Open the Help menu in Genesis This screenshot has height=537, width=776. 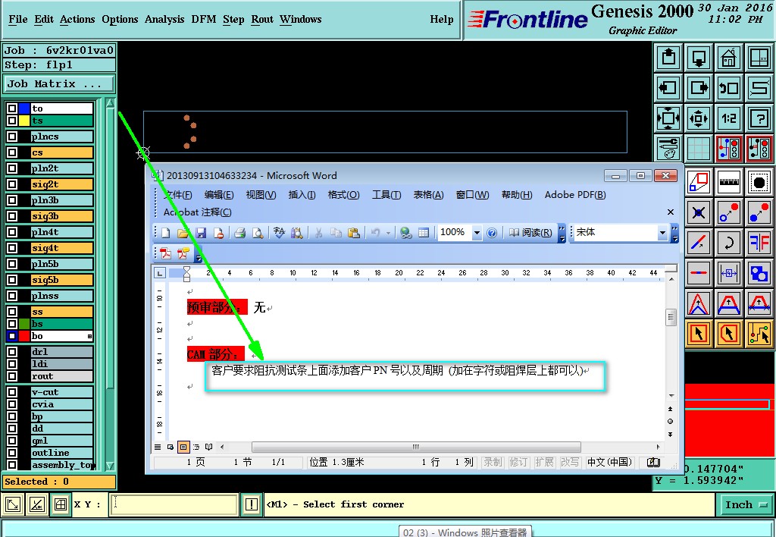pyautogui.click(x=442, y=19)
